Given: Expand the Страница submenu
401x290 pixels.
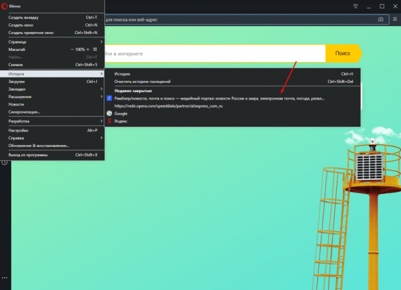Looking at the screenshot, I should click(x=52, y=41).
